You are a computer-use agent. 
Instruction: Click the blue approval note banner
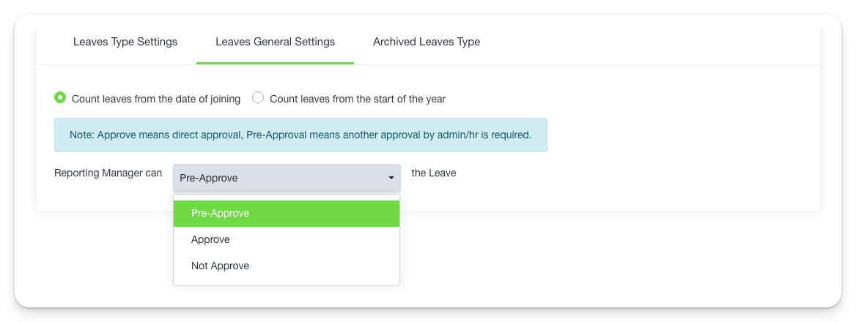(300, 135)
